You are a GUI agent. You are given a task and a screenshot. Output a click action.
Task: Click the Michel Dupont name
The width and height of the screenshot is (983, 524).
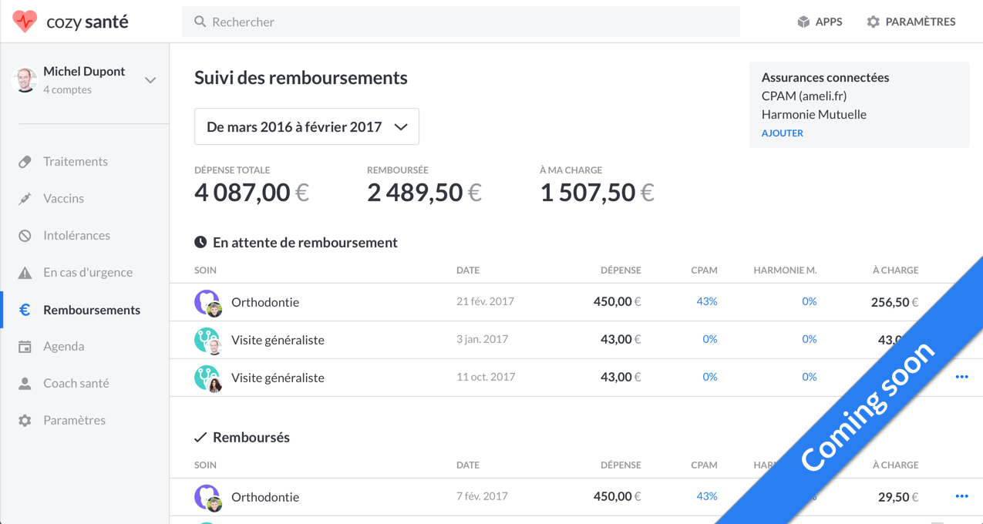click(84, 71)
